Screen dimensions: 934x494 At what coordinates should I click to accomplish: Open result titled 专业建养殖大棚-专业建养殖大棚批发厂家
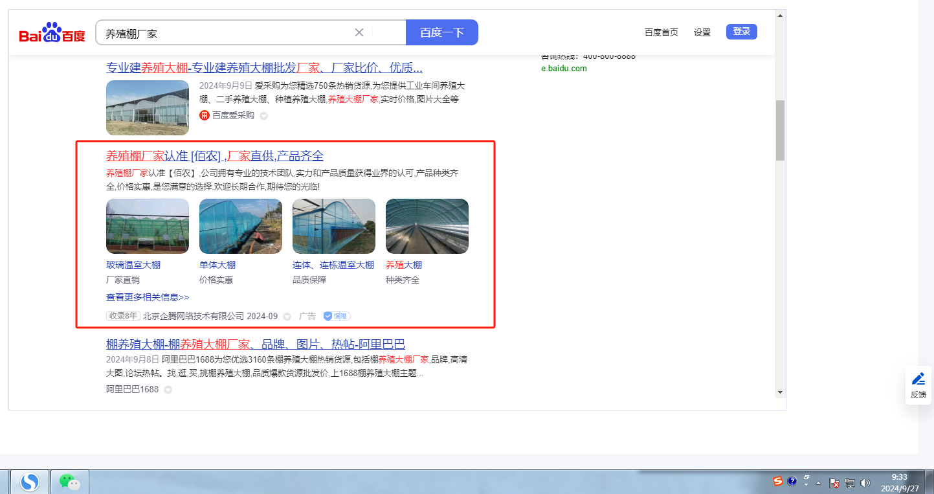point(264,68)
